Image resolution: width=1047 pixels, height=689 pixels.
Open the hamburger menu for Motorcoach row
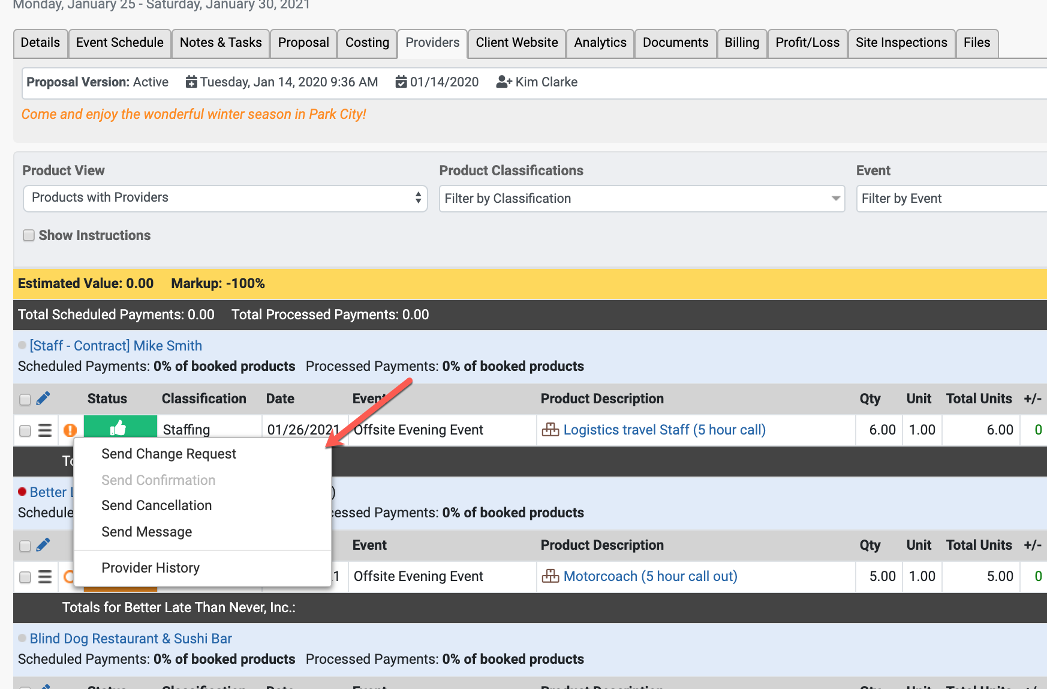(x=45, y=577)
